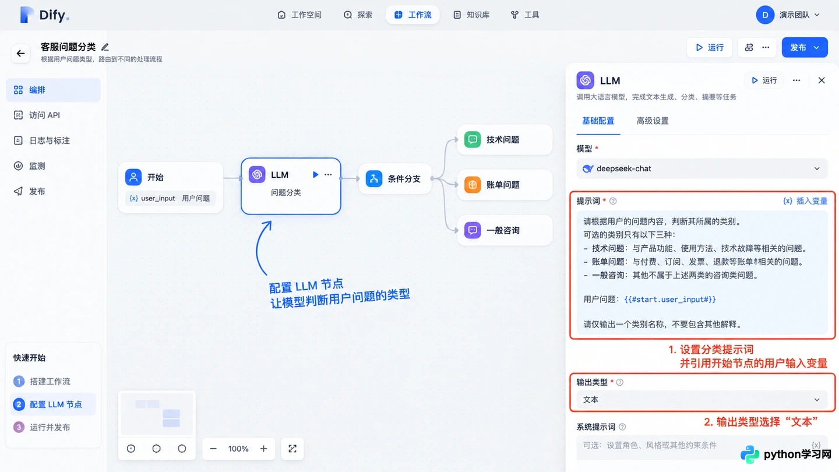Click the user_input variable chip
The height and width of the screenshot is (472, 839).
170,198
